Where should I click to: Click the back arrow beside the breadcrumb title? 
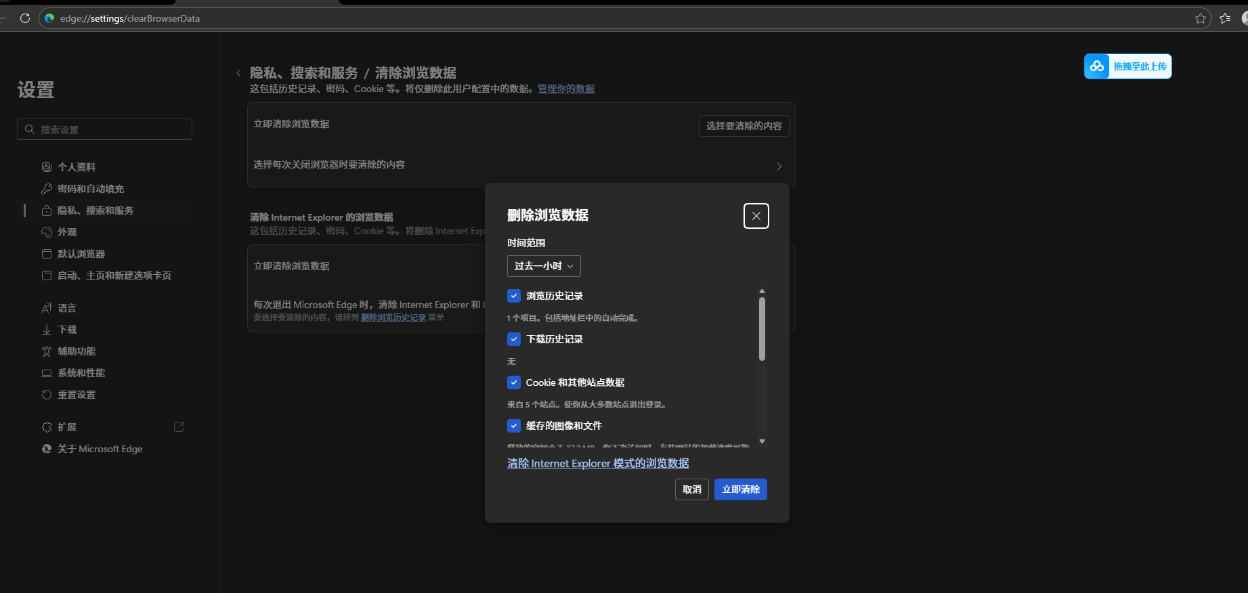tap(238, 73)
